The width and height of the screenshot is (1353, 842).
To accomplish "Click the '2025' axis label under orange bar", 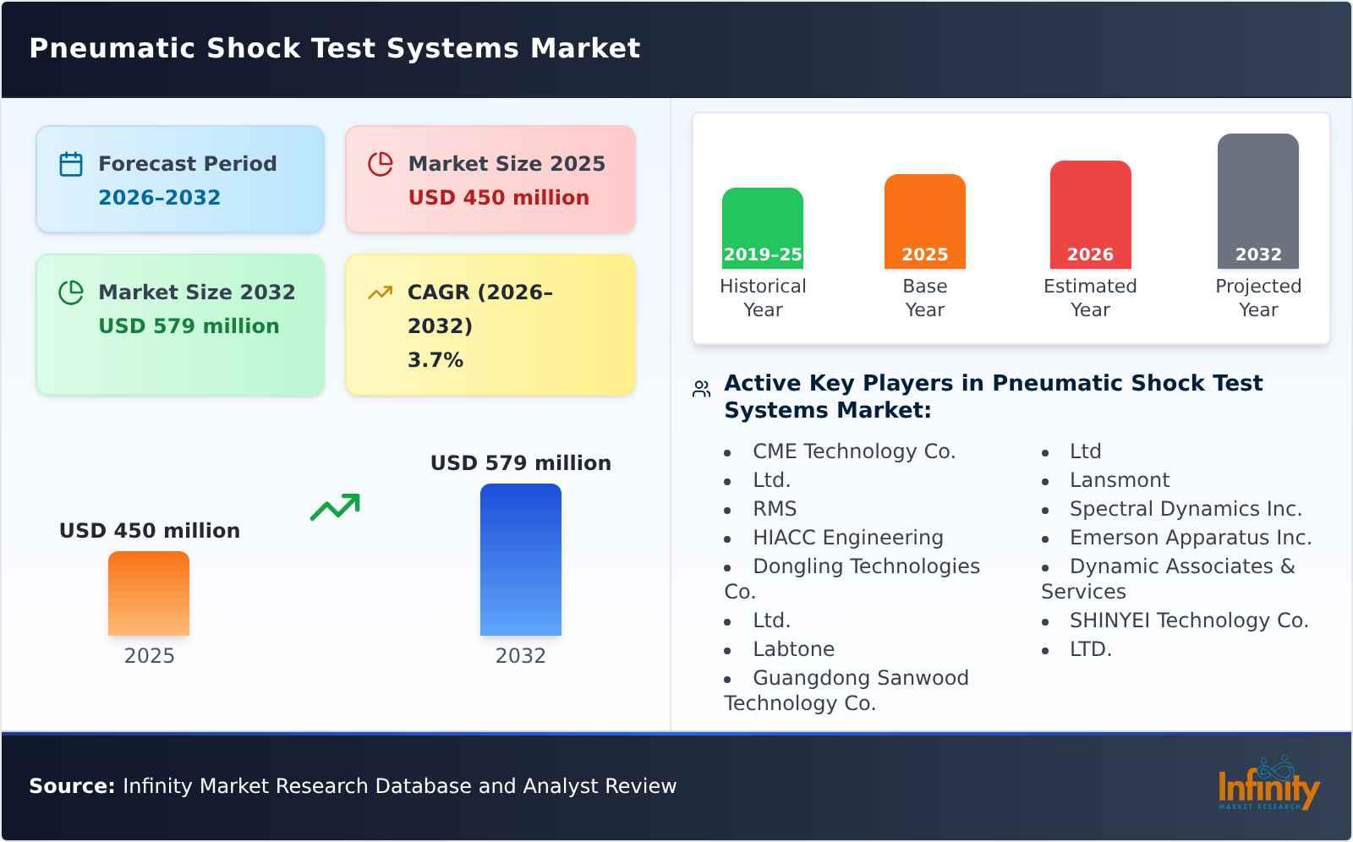I will point(150,656).
